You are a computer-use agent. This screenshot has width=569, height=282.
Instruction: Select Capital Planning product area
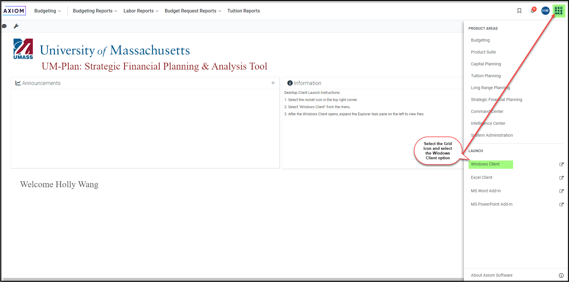(486, 64)
